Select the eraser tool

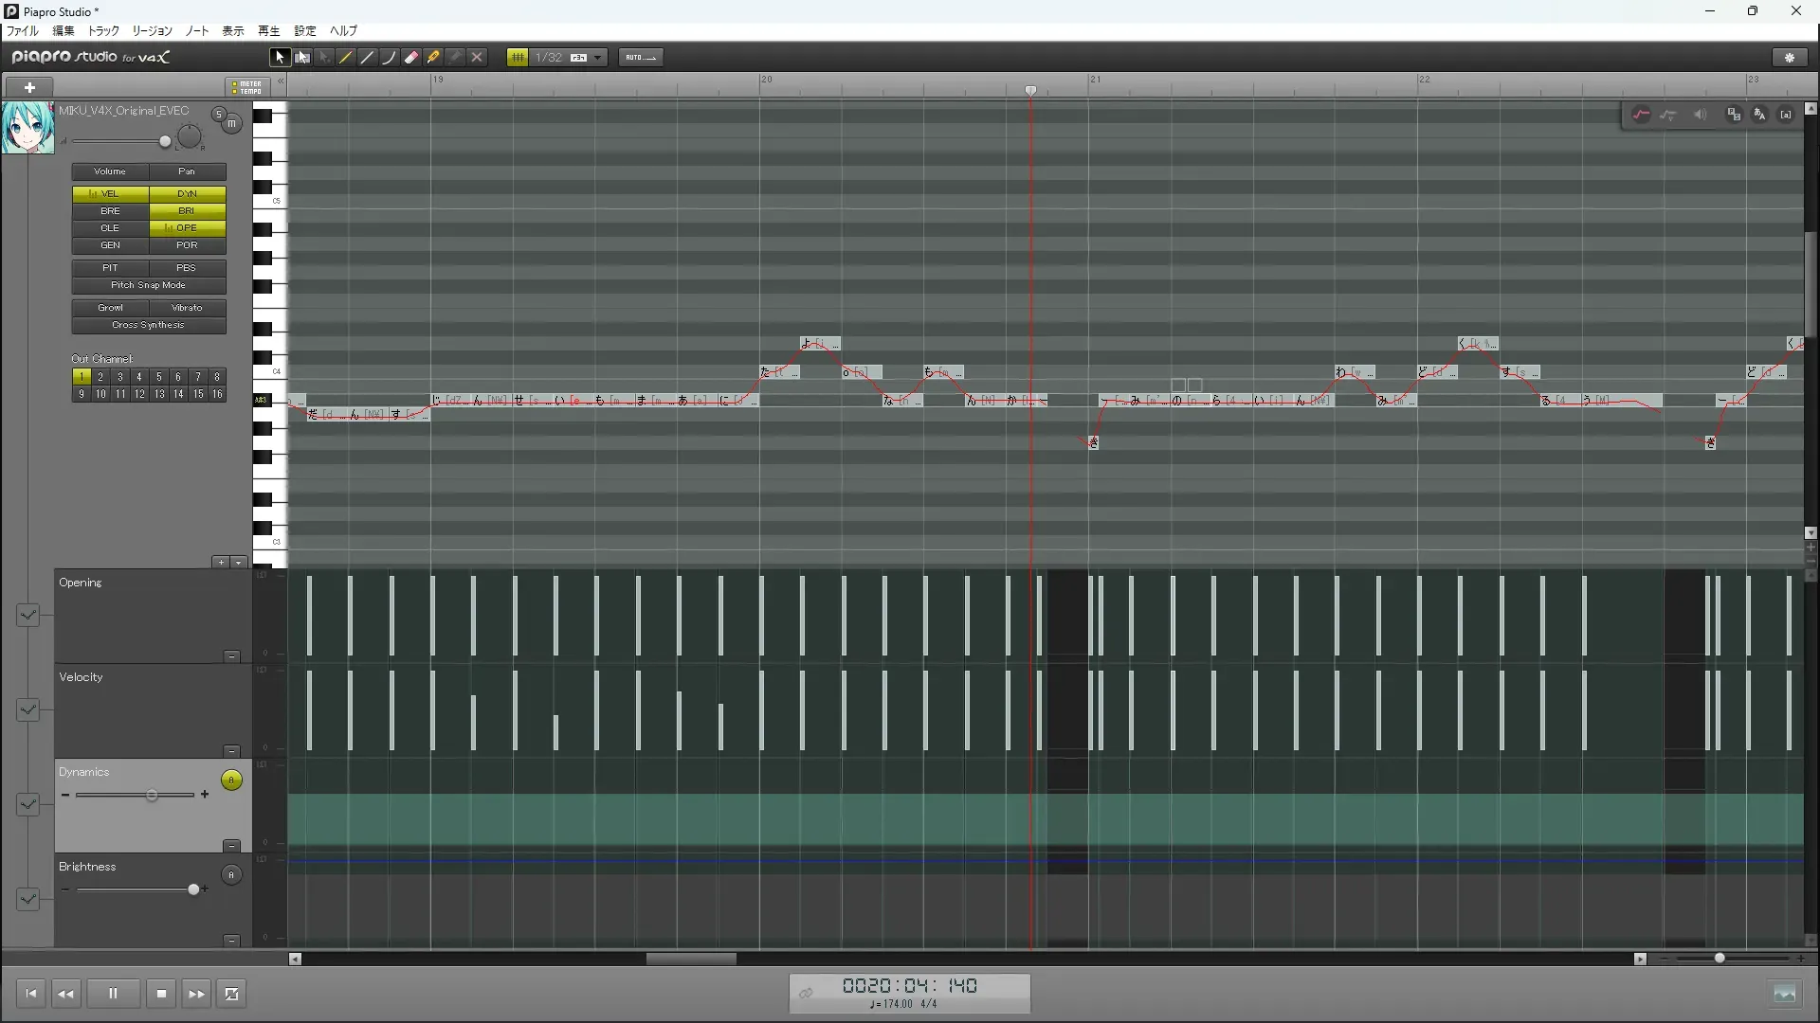click(x=411, y=58)
